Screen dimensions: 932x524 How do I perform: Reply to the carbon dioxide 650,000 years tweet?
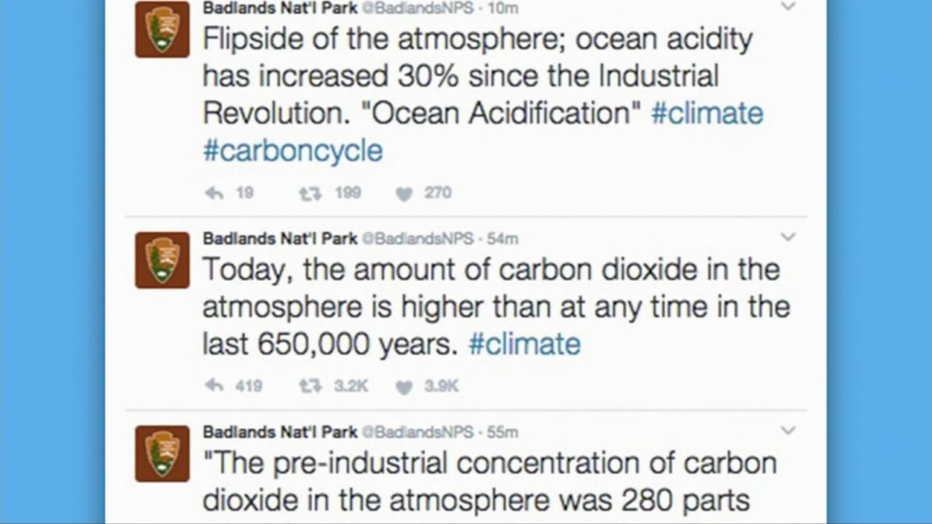(214, 386)
